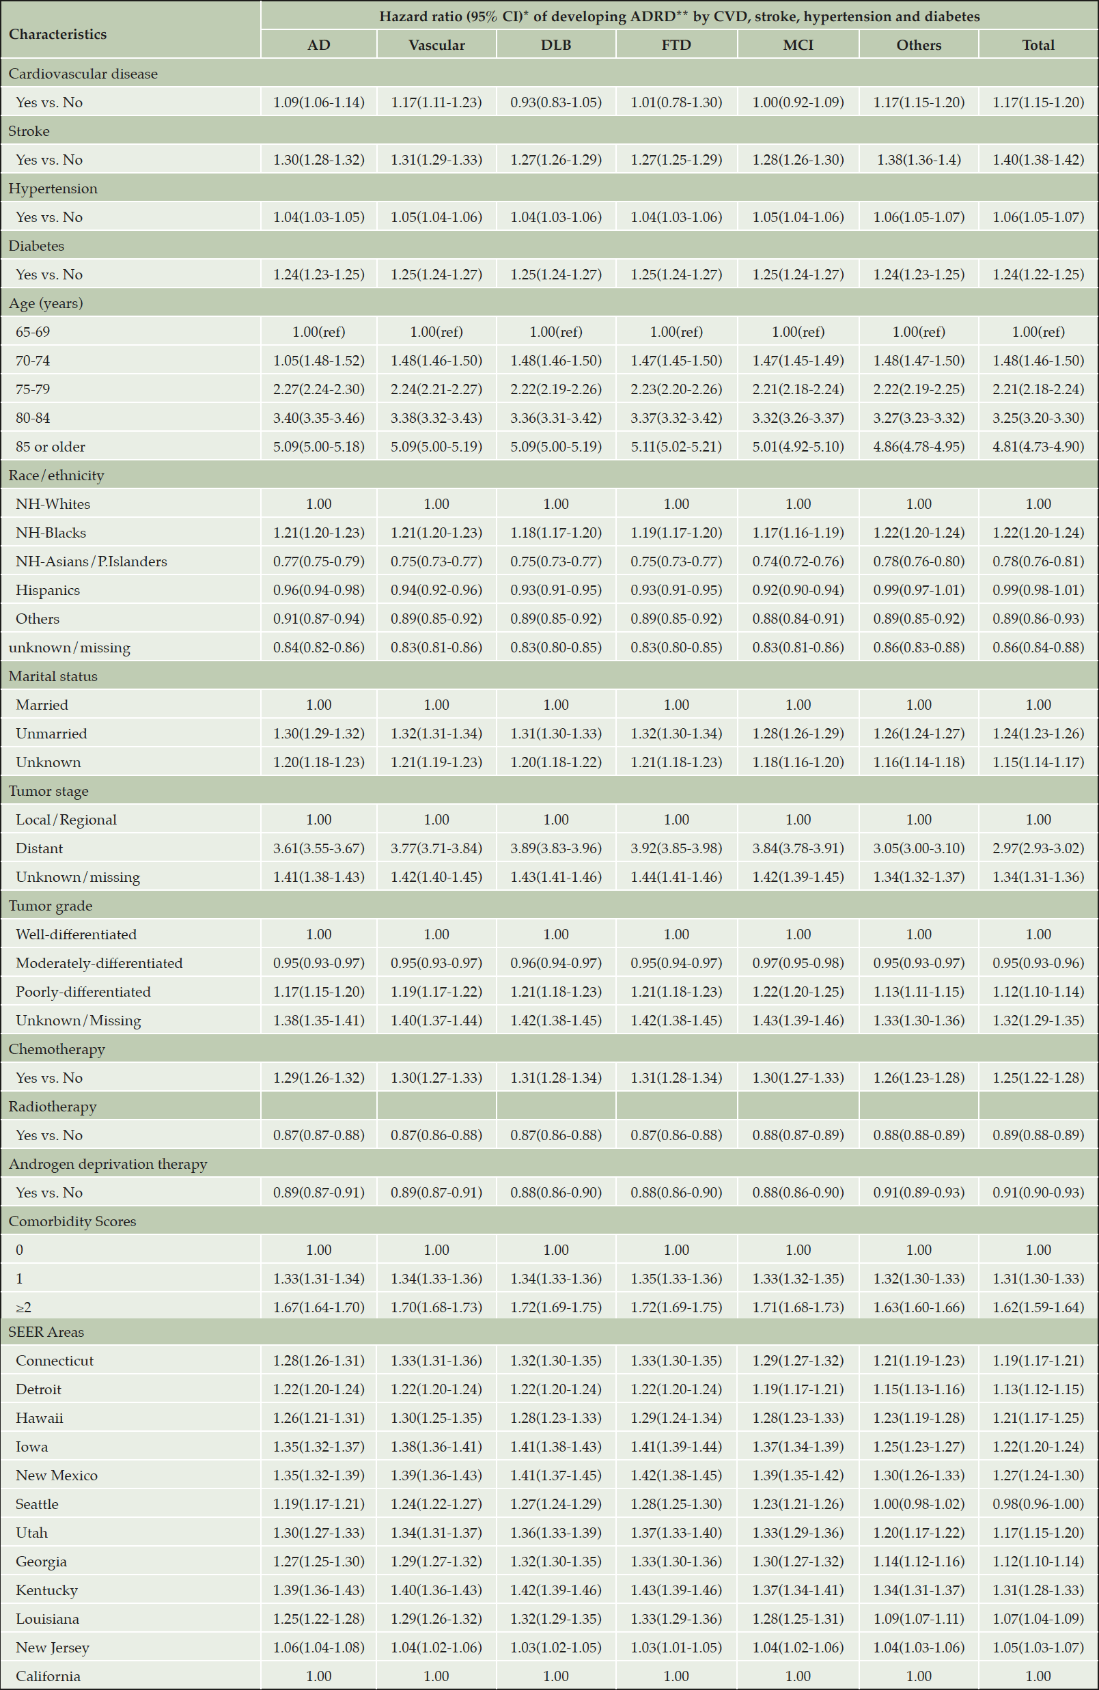This screenshot has width=1099, height=1690.
Task: Click the 'Androgen deprivation therapy' heading
Action: pos(108,1164)
